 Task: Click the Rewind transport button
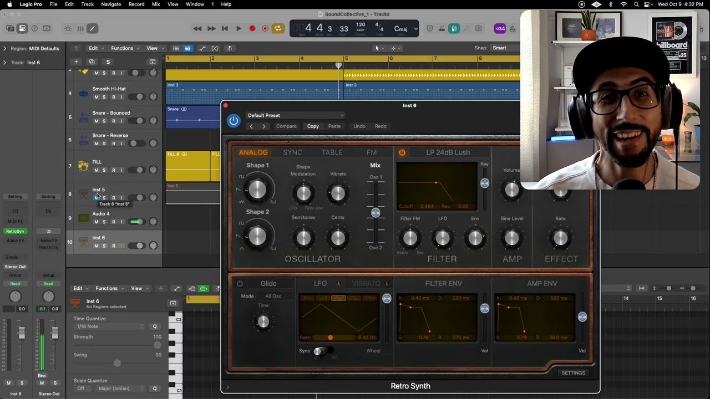pos(197,28)
